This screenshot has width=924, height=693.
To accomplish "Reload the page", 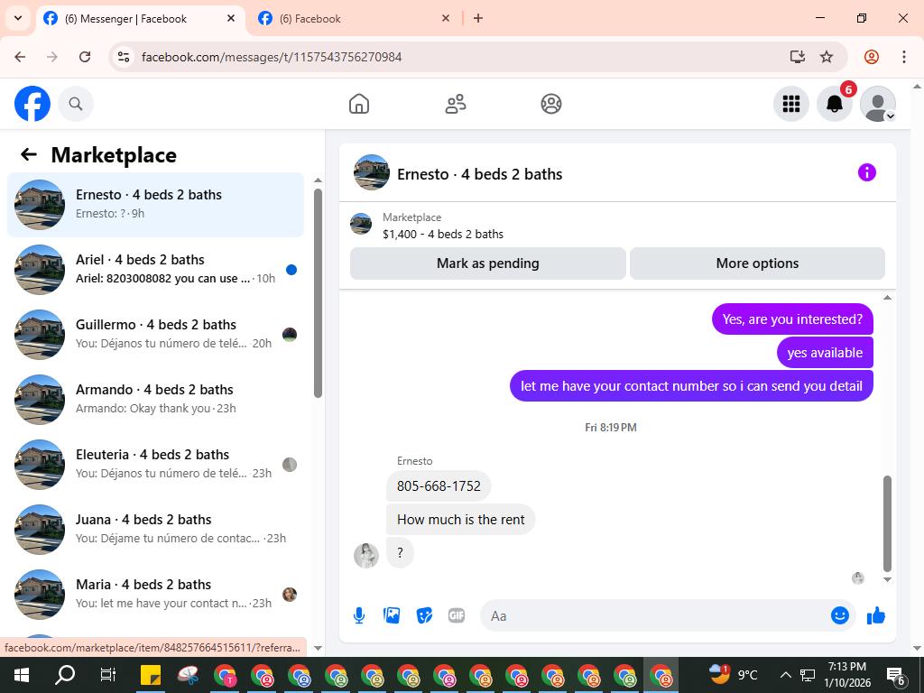I will [85, 57].
